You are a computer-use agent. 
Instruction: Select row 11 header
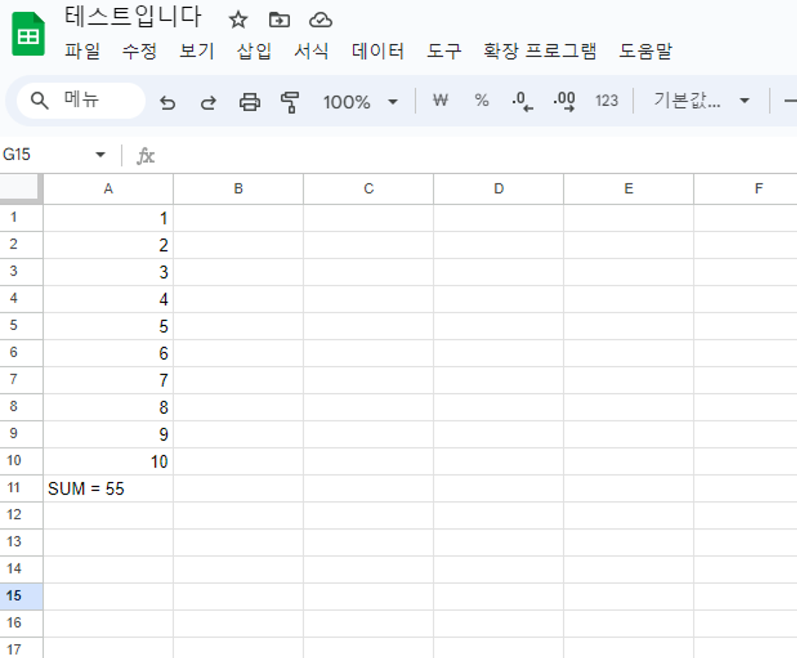(21, 488)
